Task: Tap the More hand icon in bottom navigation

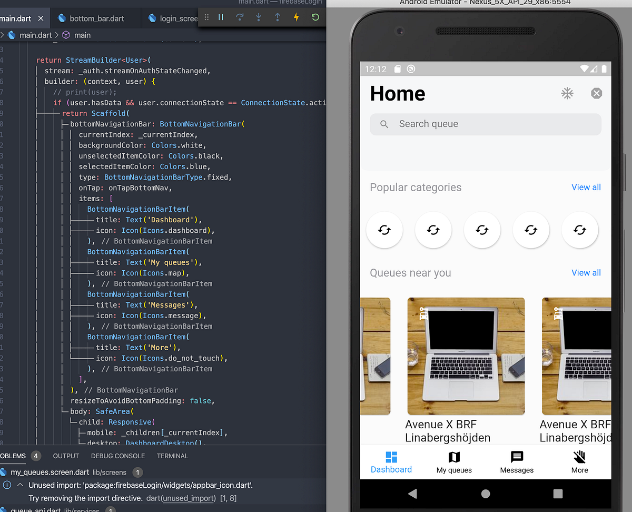Action: click(x=579, y=458)
